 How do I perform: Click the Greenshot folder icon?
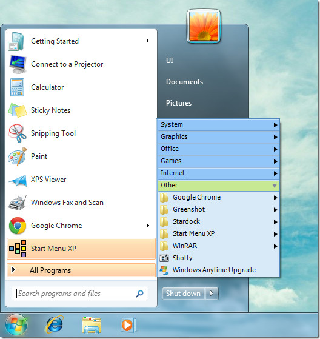(x=164, y=209)
